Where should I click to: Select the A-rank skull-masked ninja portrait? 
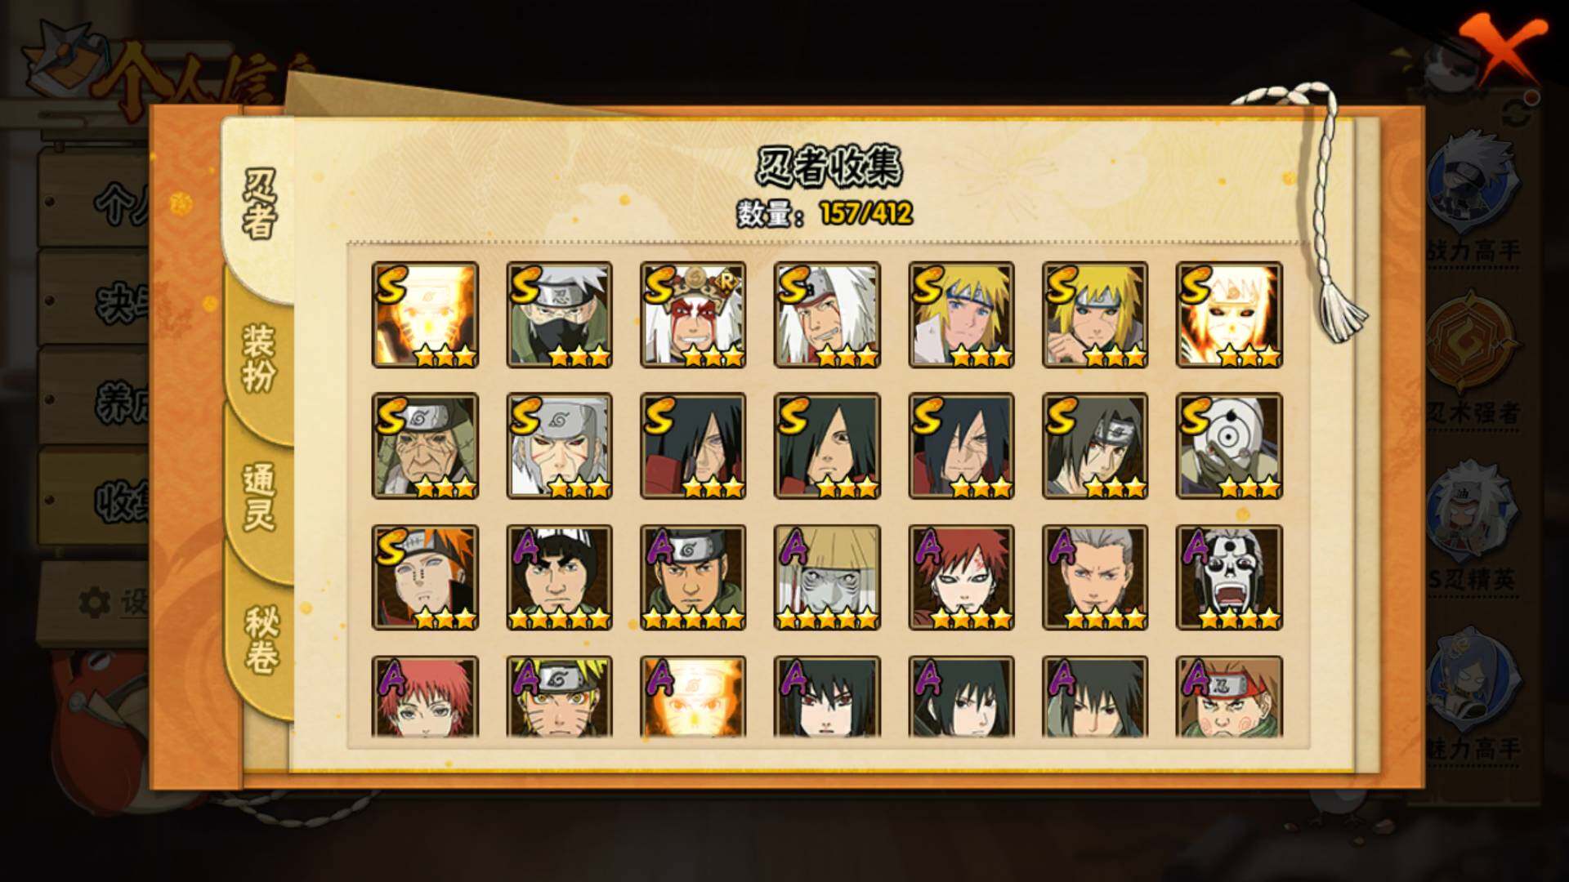tap(1229, 577)
